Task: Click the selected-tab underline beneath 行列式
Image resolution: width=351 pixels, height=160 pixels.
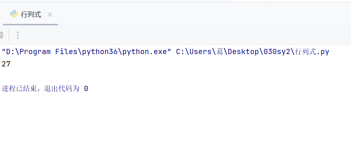Action: [31, 25]
